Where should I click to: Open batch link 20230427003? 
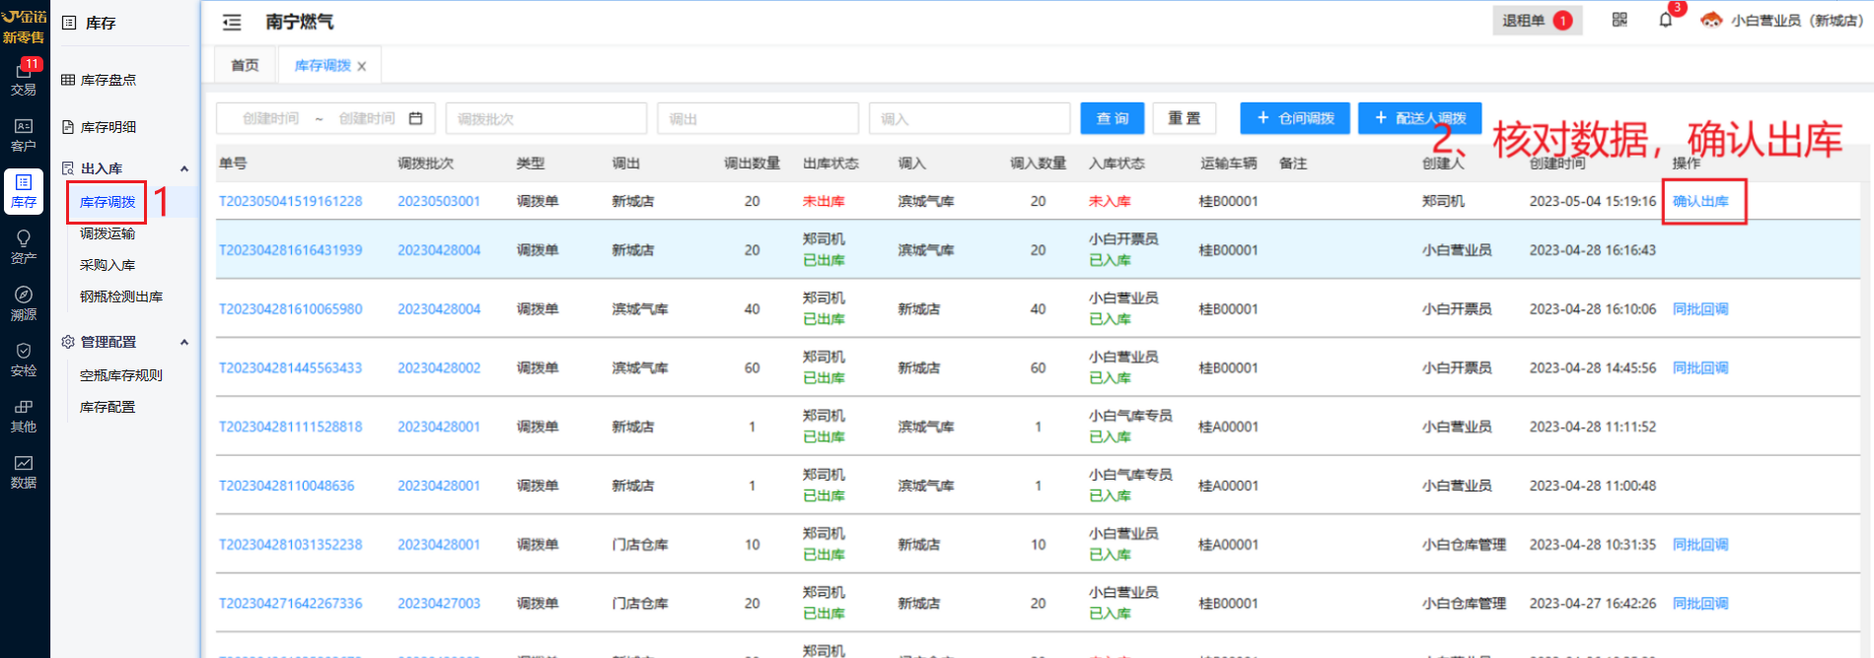click(439, 604)
